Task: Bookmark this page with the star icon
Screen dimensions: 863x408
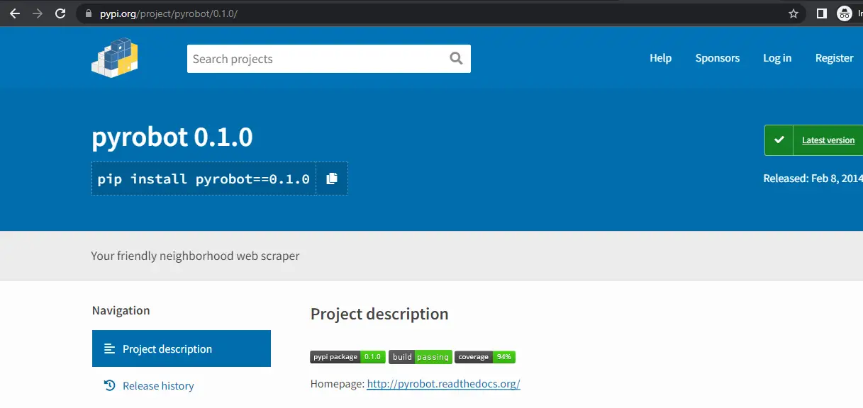Action: (794, 13)
